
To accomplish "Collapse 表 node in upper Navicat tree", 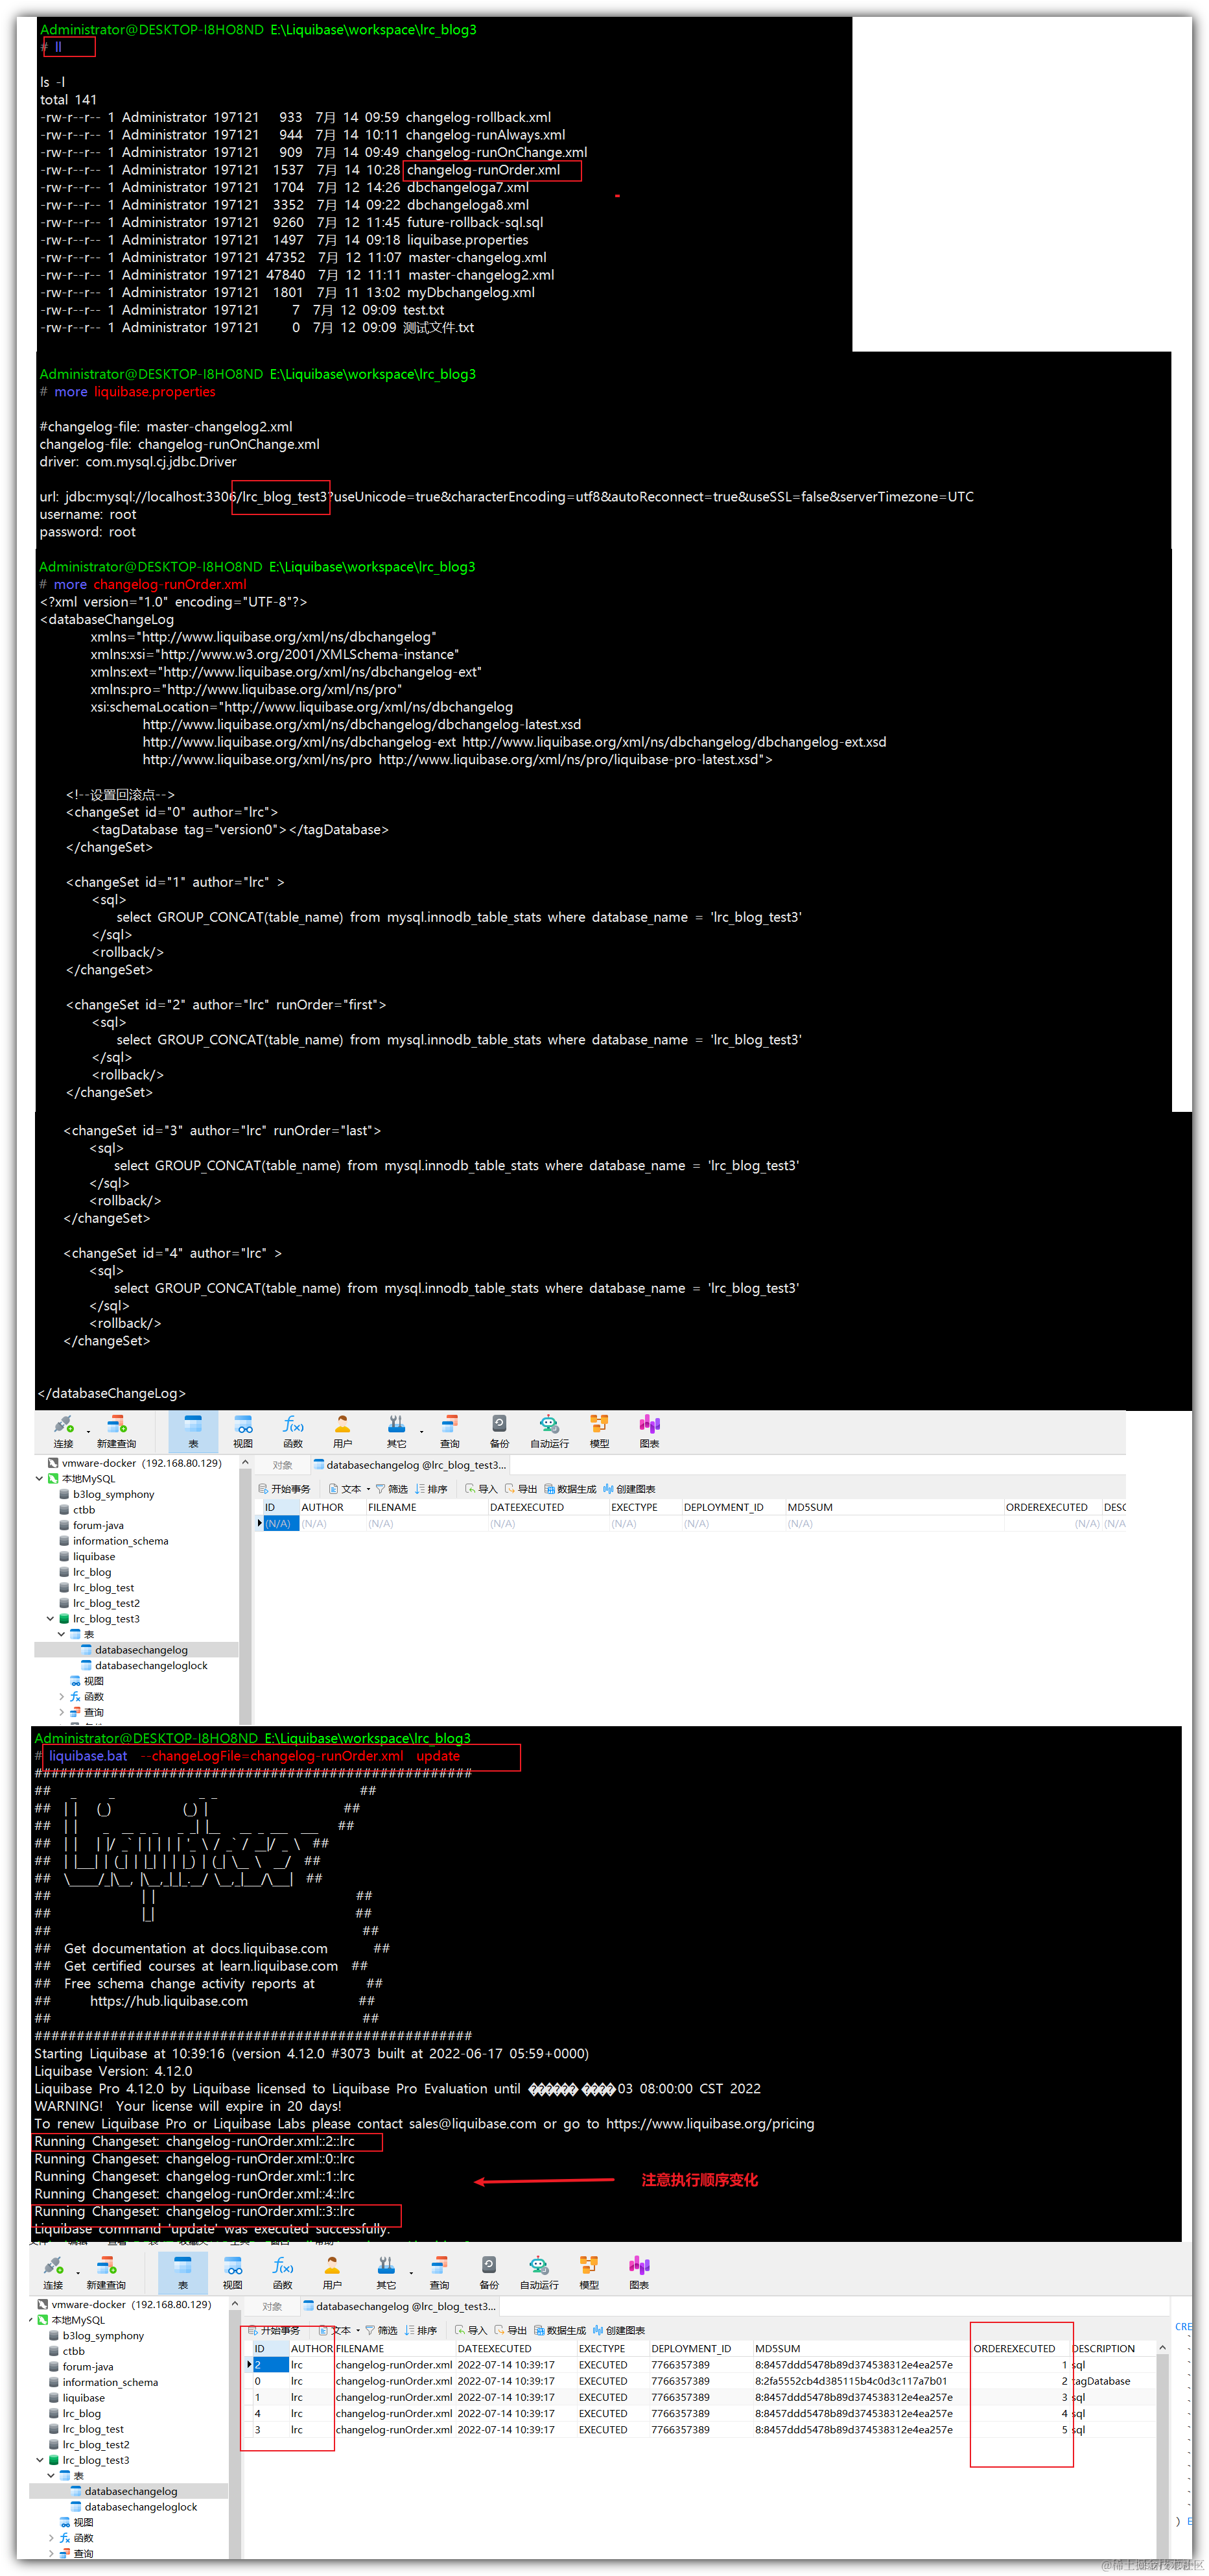I will coord(62,1634).
